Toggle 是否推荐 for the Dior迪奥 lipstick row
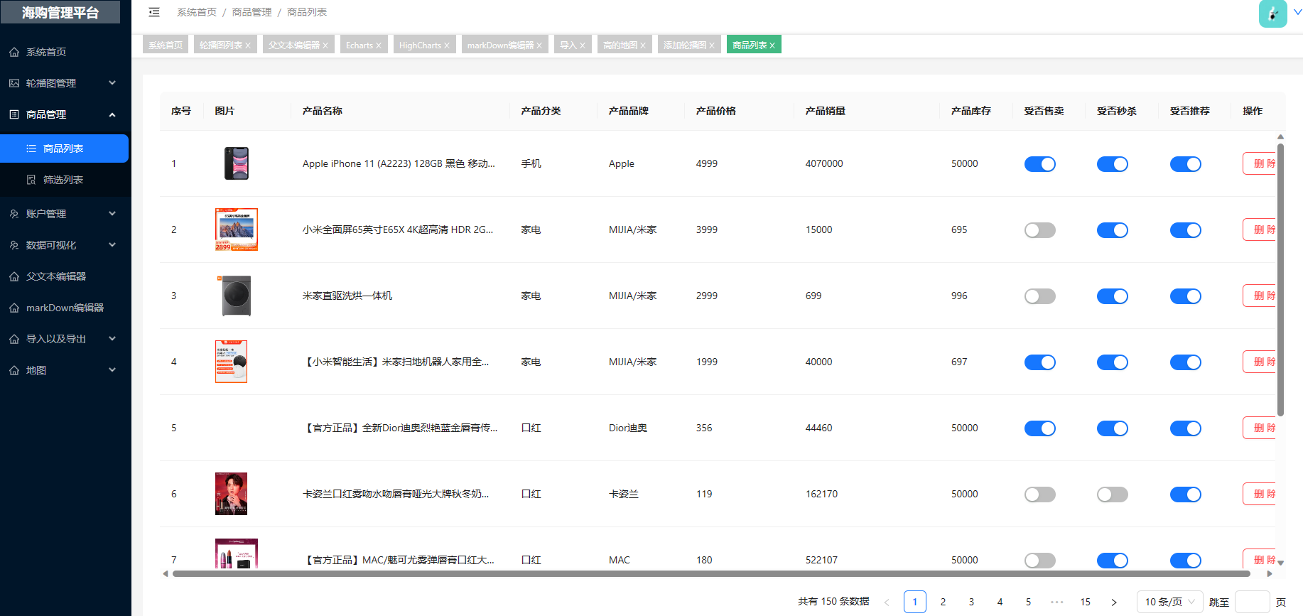Screen dimensions: 1303x616 click(x=1186, y=428)
